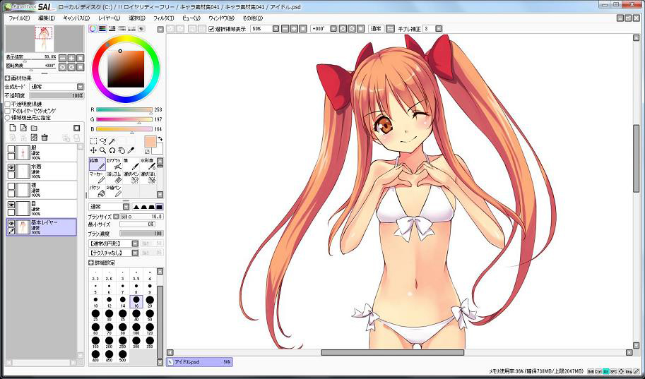
Task: Open the フィルタ(T) menu
Action: [x=163, y=18]
